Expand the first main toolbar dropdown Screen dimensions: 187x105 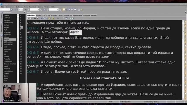[9, 10]
